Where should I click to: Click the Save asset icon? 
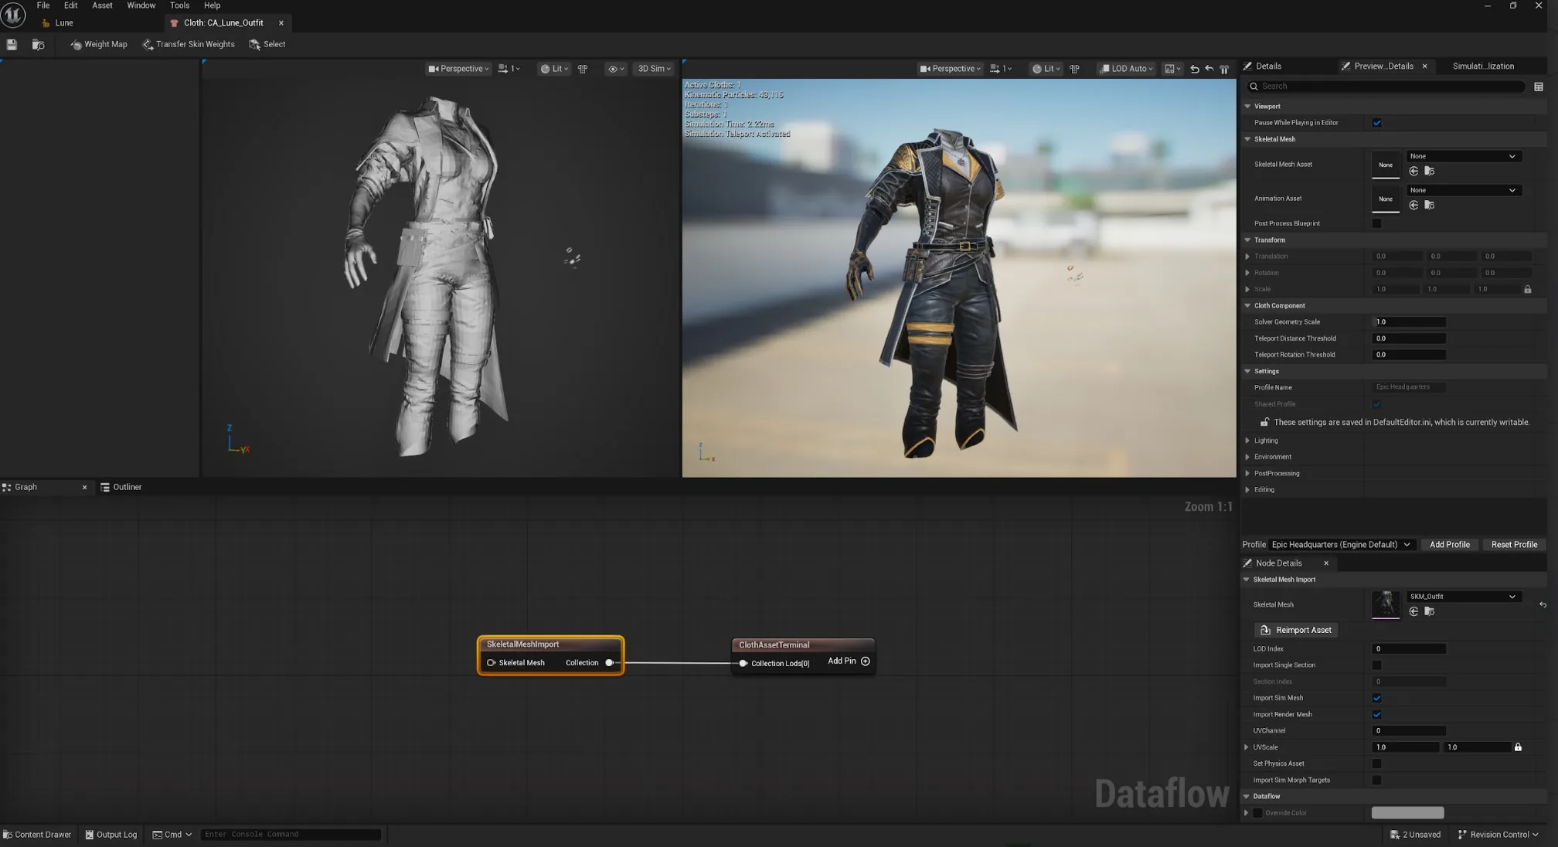click(x=12, y=45)
